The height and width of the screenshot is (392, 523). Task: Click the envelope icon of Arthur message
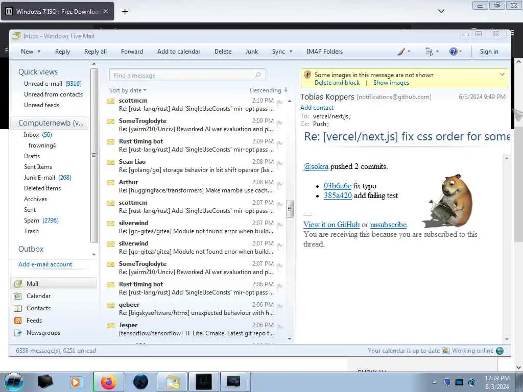[x=111, y=183]
